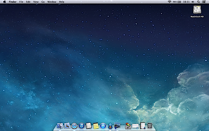This screenshot has width=209, height=131.
Task: Click the Macintosh HD label
Action: pos(197,17)
